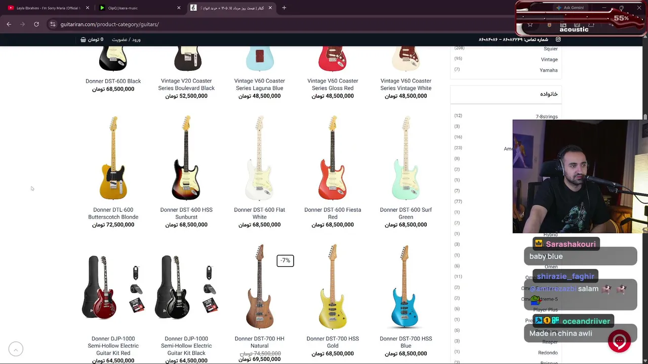Image resolution: width=648 pixels, height=364 pixels.
Task: Filter by Squier brand
Action: (x=550, y=49)
